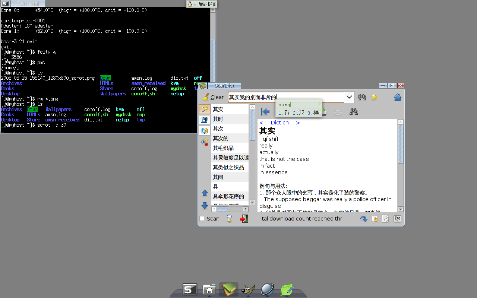477x298 pixels.
Task: Click the blue curved arrow icon at bottom
Action: coord(364,219)
